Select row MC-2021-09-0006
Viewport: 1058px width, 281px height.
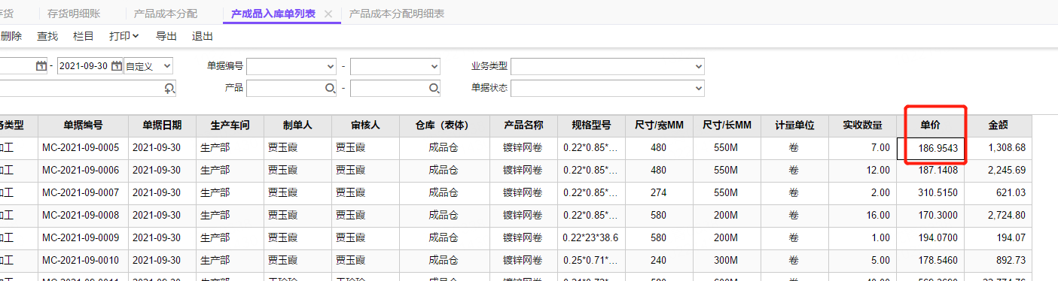(516, 171)
